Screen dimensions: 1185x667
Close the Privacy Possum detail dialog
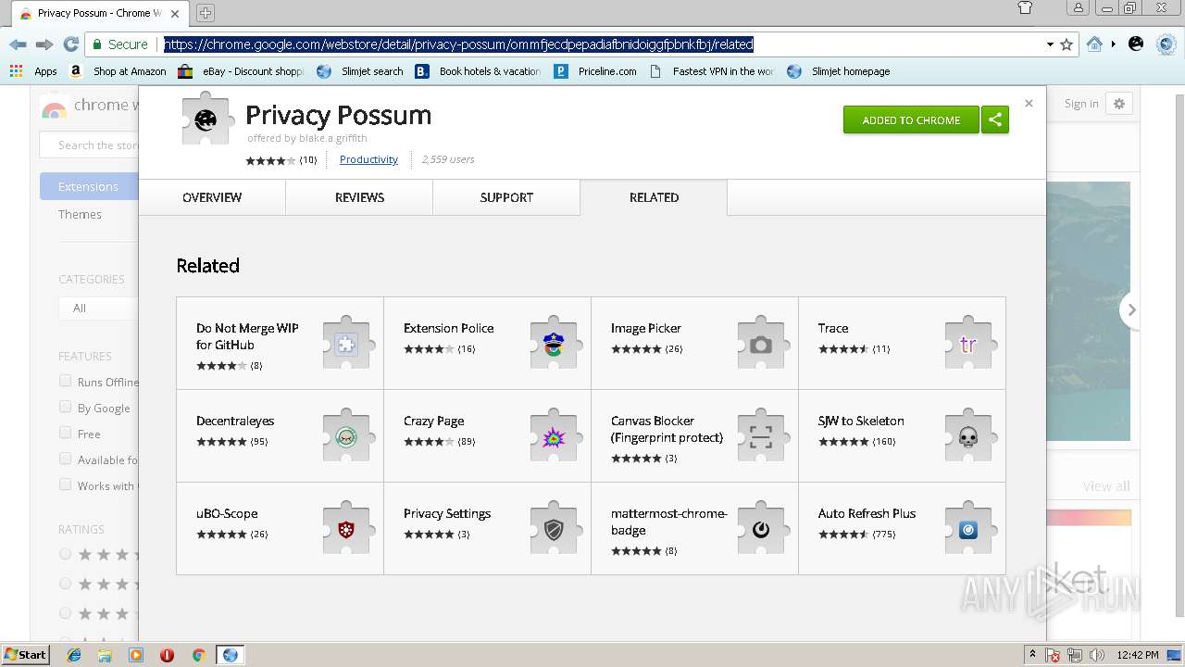[x=1029, y=103]
